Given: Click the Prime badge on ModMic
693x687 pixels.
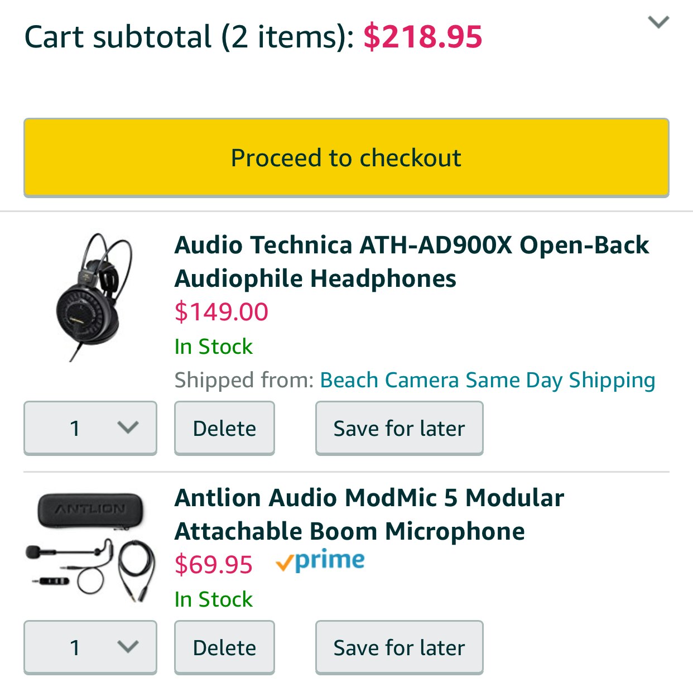Looking at the screenshot, I should (x=320, y=561).
